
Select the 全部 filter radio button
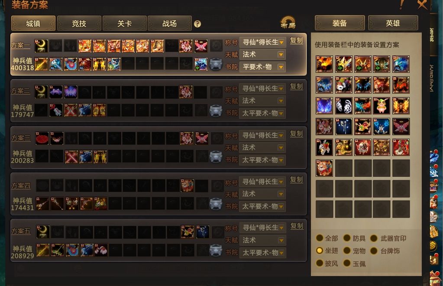click(320, 238)
